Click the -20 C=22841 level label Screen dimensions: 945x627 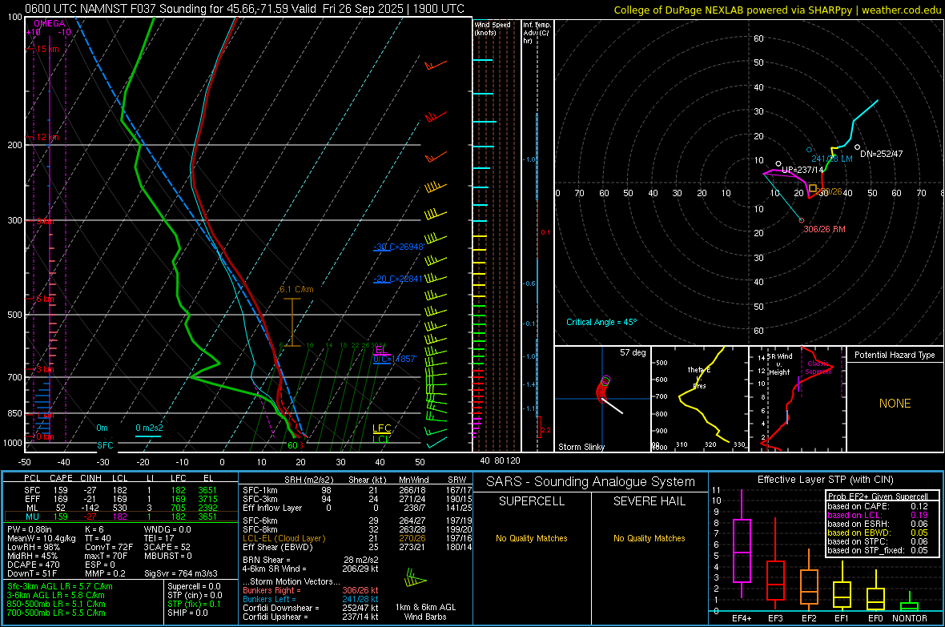pos(398,279)
